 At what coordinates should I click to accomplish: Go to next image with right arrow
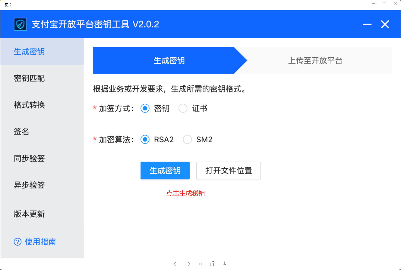[x=188, y=264]
